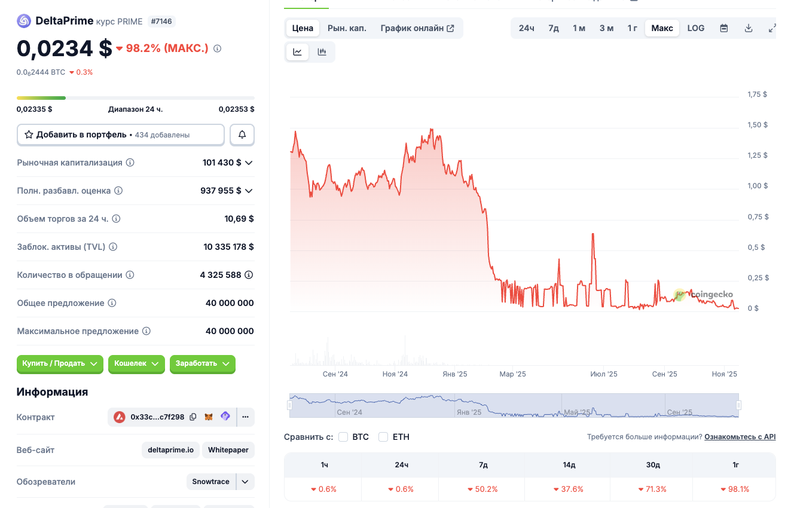The image size is (791, 508).
Task: Select the 7д time range tab
Action: click(553, 28)
